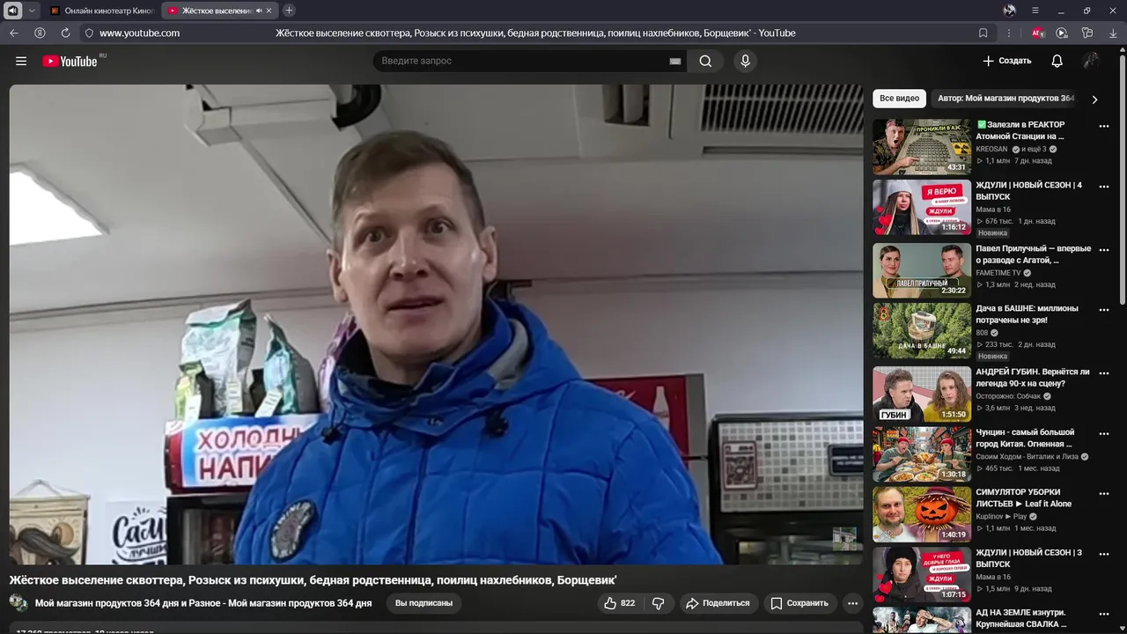The image size is (1127, 634).
Task: Open ЖДУЛИ 4 ВЫПУСК video thumbnail
Action: tap(922, 207)
